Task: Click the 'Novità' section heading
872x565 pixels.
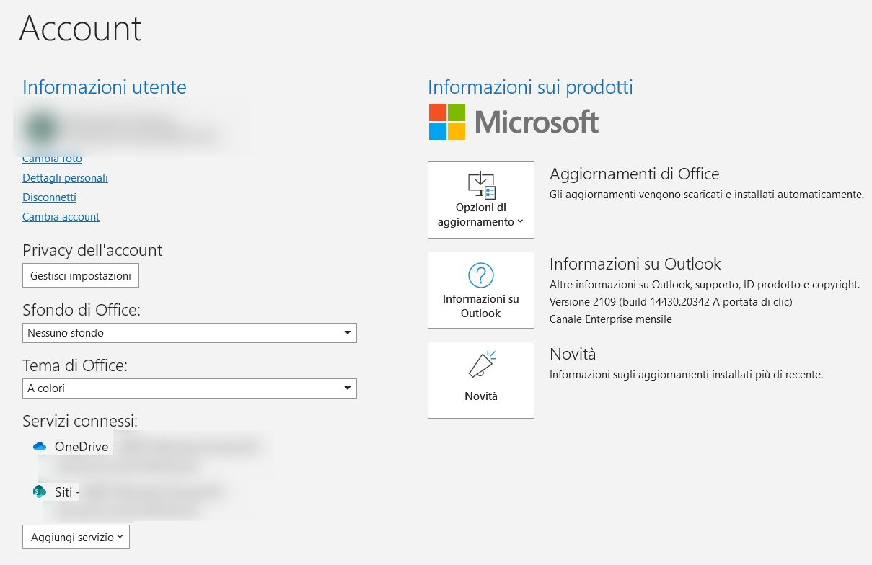Action: (x=573, y=354)
